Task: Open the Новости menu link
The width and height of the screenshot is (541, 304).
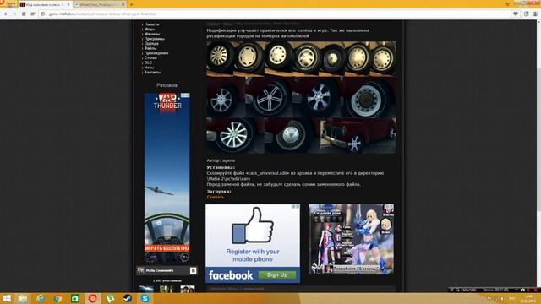Action: (x=151, y=24)
